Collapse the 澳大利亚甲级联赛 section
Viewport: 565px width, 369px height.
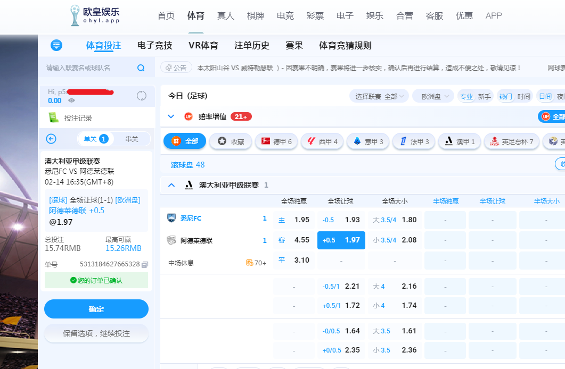tap(171, 185)
